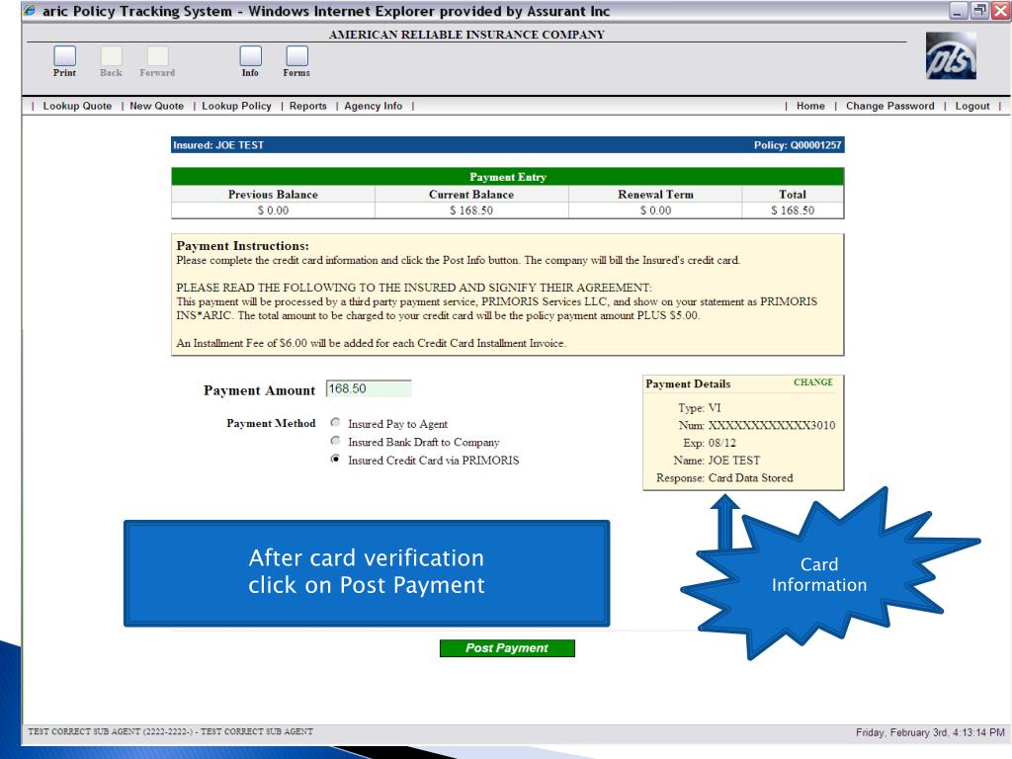
Task: Select Insured Pay to Agent option
Action: coord(335,423)
